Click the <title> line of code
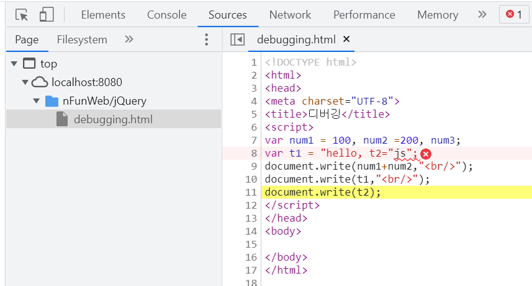 pos(327,114)
